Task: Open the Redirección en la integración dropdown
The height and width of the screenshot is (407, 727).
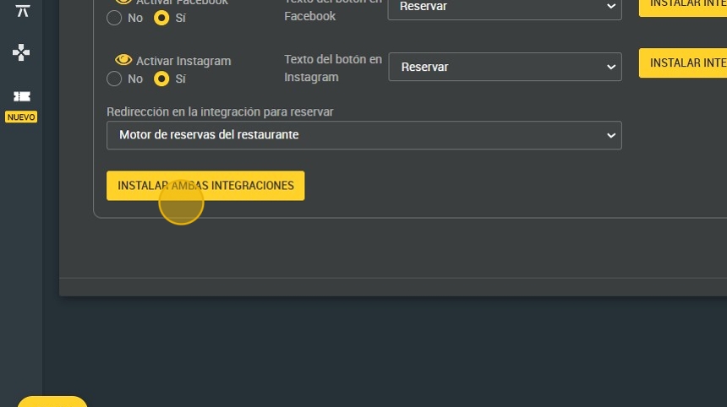Action: coord(364,135)
